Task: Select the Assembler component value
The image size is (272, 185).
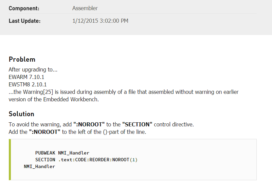Action: click(85, 8)
